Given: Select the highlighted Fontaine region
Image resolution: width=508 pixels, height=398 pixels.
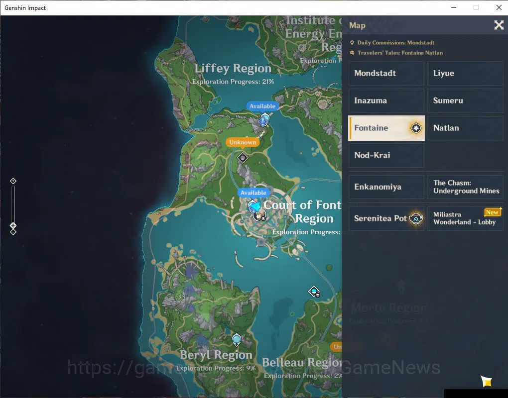Looking at the screenshot, I should 386,128.
